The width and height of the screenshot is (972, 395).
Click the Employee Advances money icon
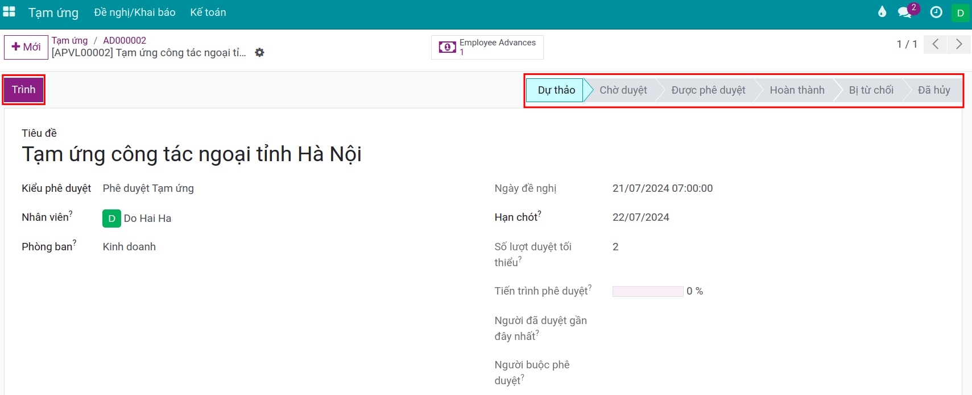click(447, 47)
